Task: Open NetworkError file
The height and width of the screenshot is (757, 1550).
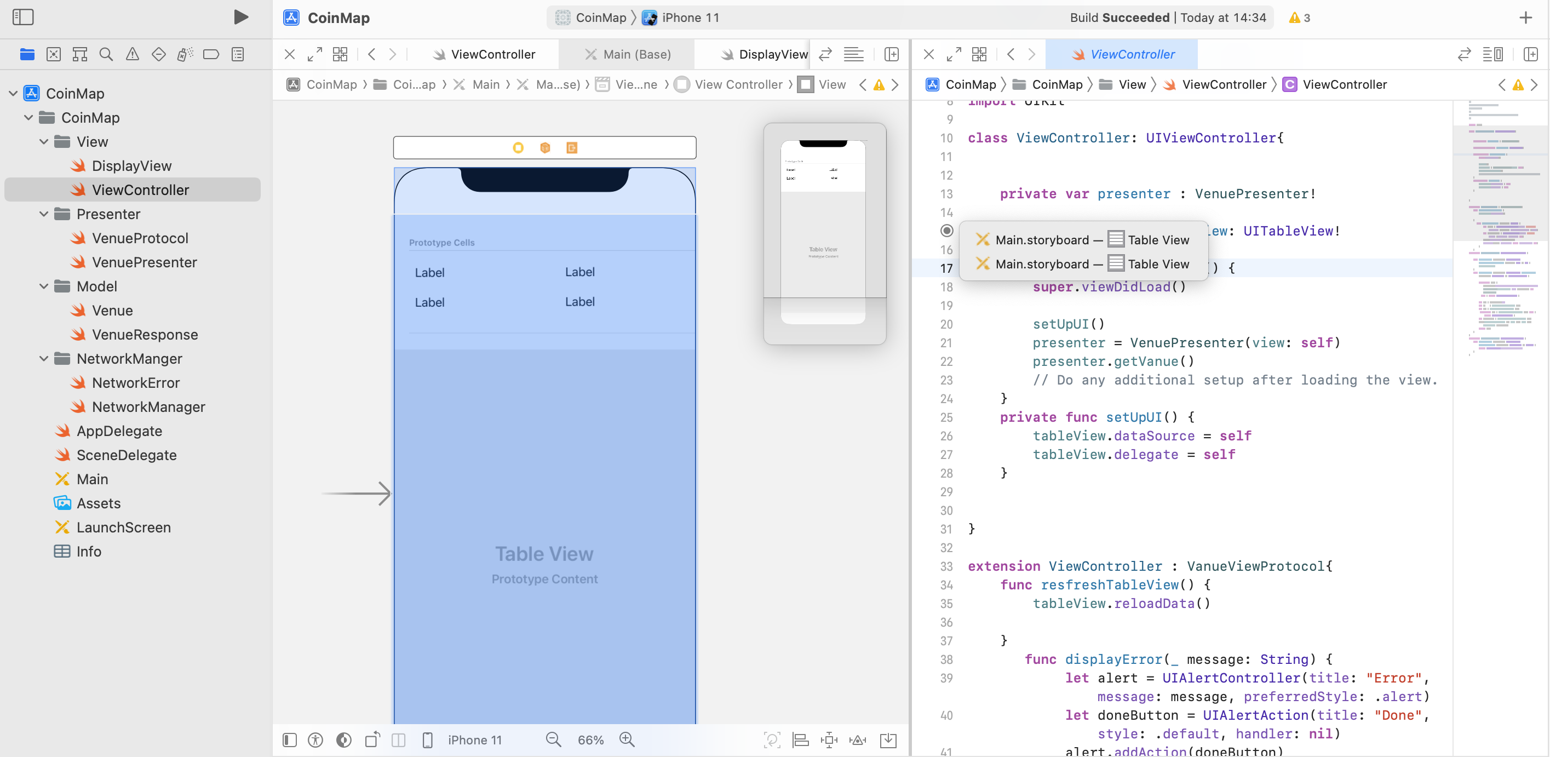Action: pos(136,382)
